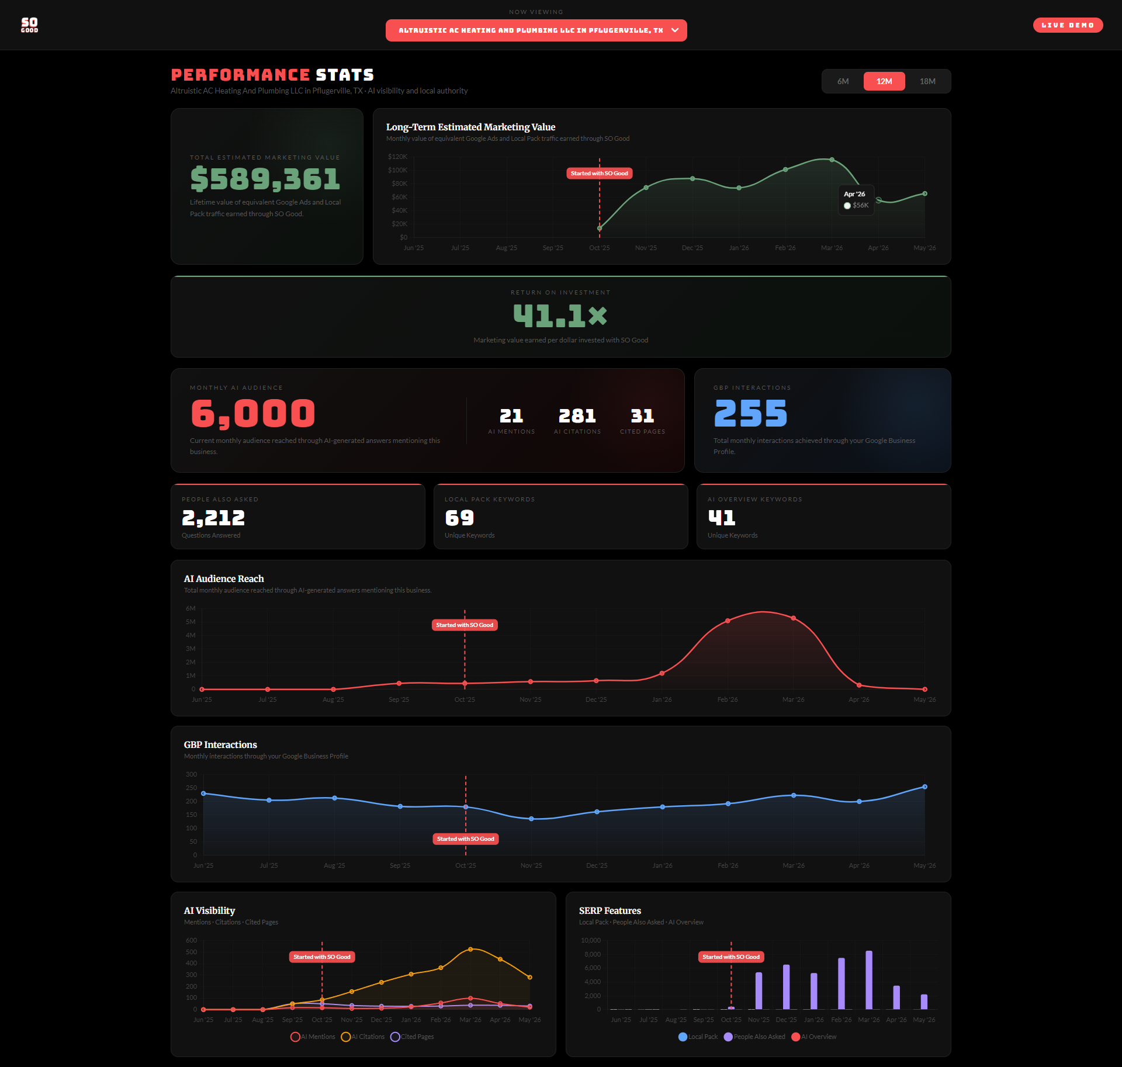
Task: Click the SO Good logo
Action: (x=29, y=25)
